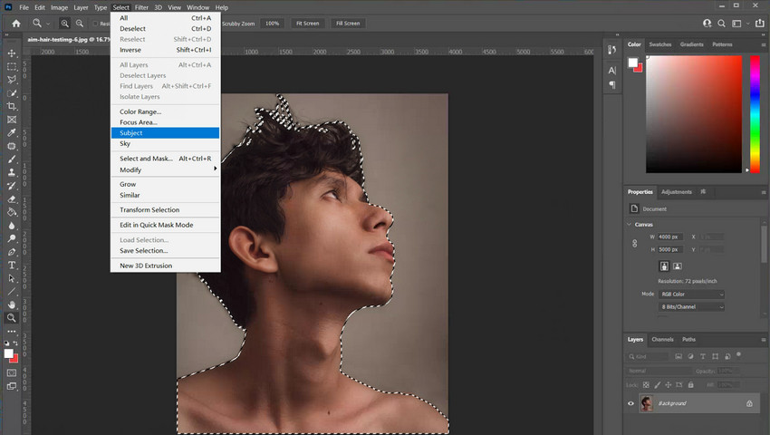Choose Subject from the Select menu
770x435 pixels.
pyautogui.click(x=165, y=132)
